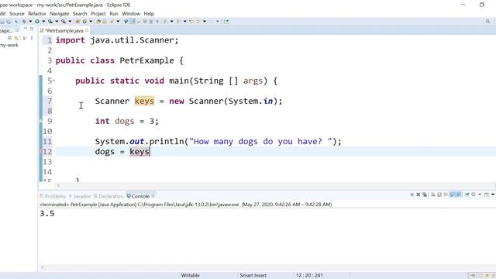496x279 pixels.
Task: Open Package Explorer view menu icon
Action: (x=32, y=38)
